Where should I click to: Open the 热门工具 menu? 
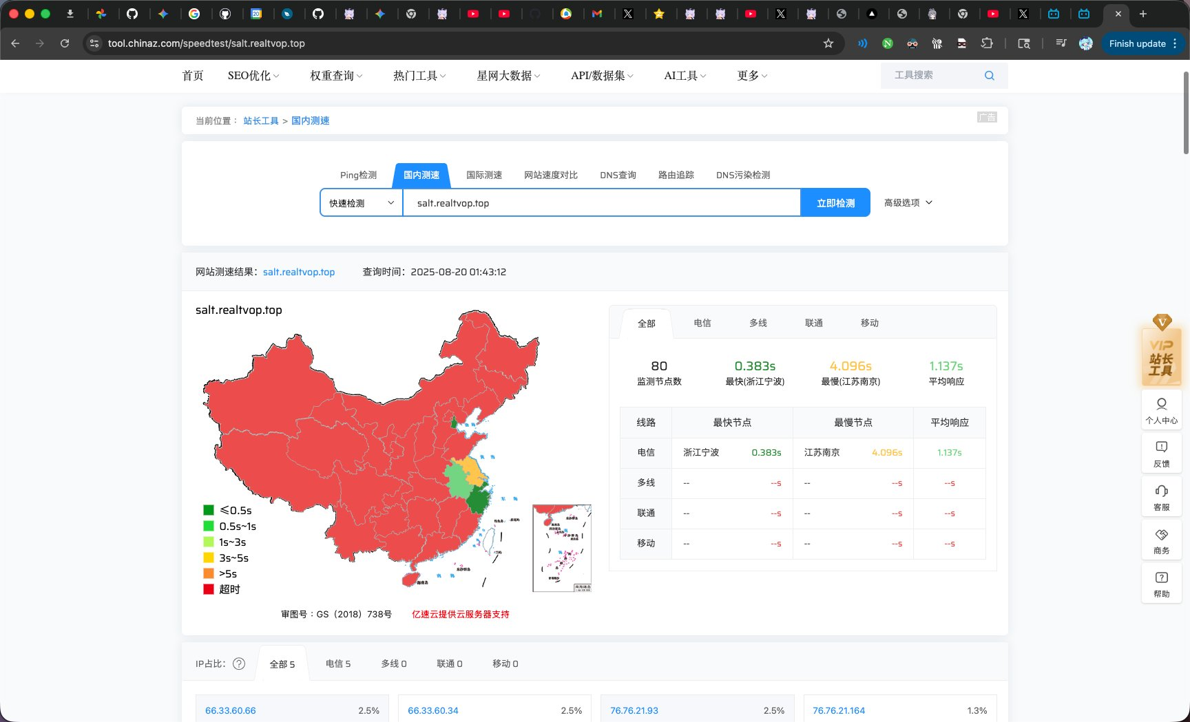[419, 76]
